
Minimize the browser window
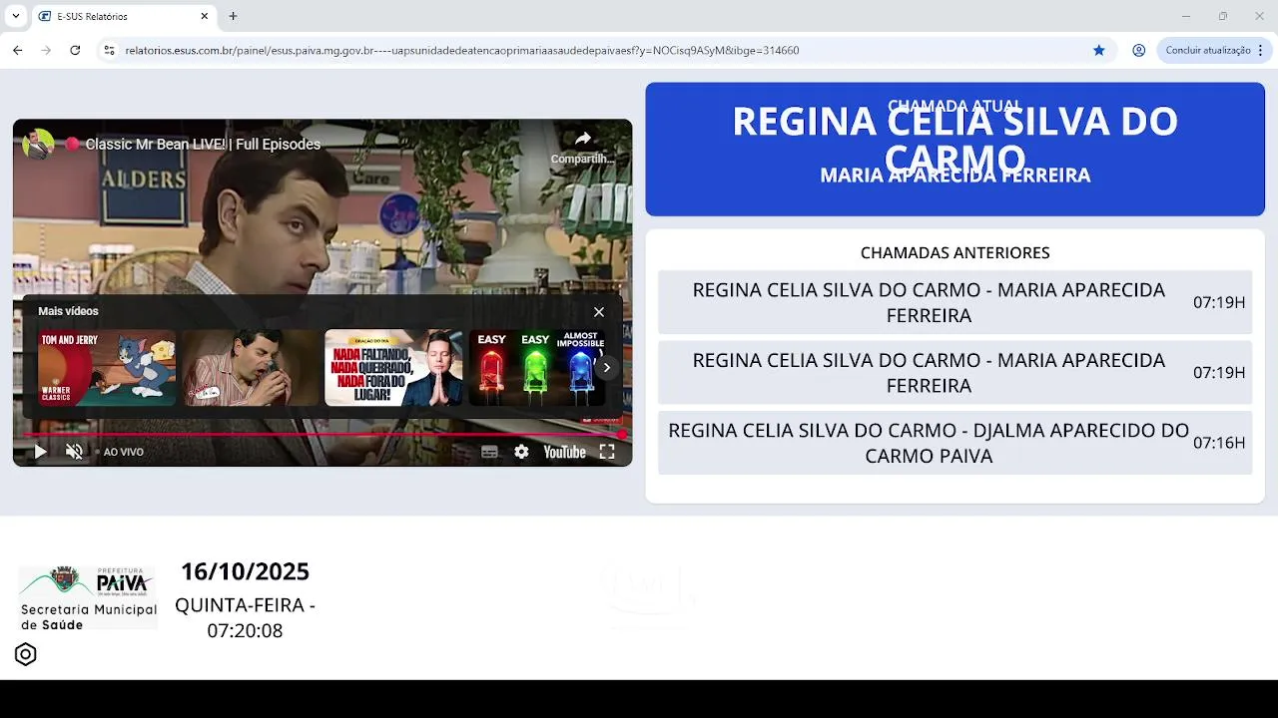click(x=1186, y=16)
